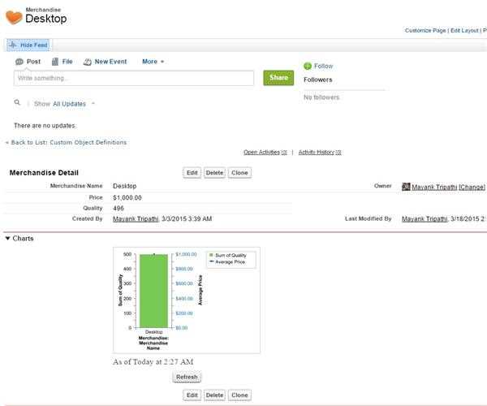Click the New Event calendar icon
This screenshot has width=487, height=406.
pyautogui.click(x=87, y=62)
